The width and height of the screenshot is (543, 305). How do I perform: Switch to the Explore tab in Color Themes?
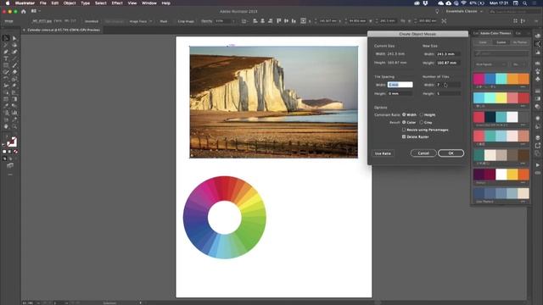tap(501, 42)
